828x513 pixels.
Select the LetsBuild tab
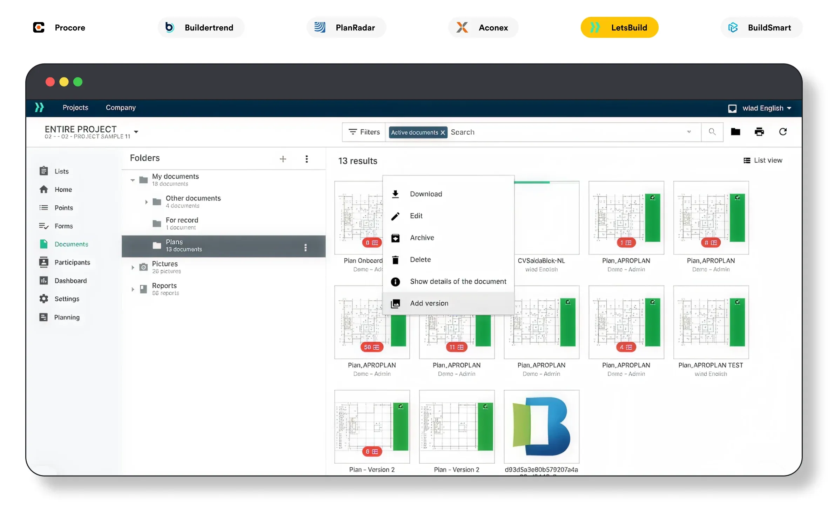(619, 27)
